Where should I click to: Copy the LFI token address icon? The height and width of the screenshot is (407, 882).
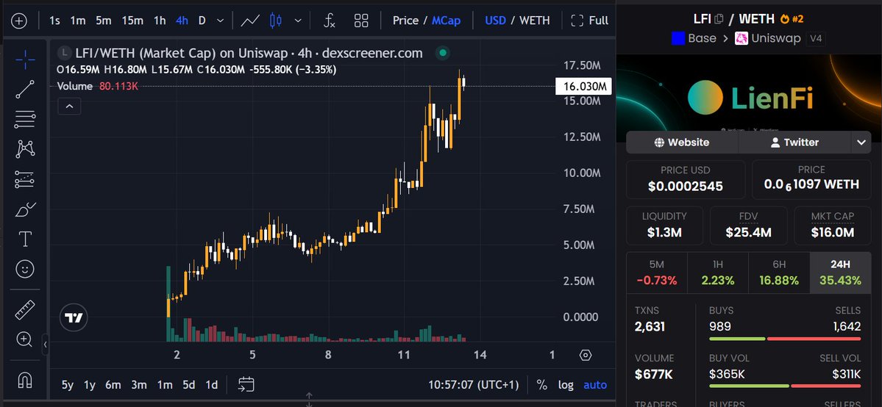(x=719, y=19)
